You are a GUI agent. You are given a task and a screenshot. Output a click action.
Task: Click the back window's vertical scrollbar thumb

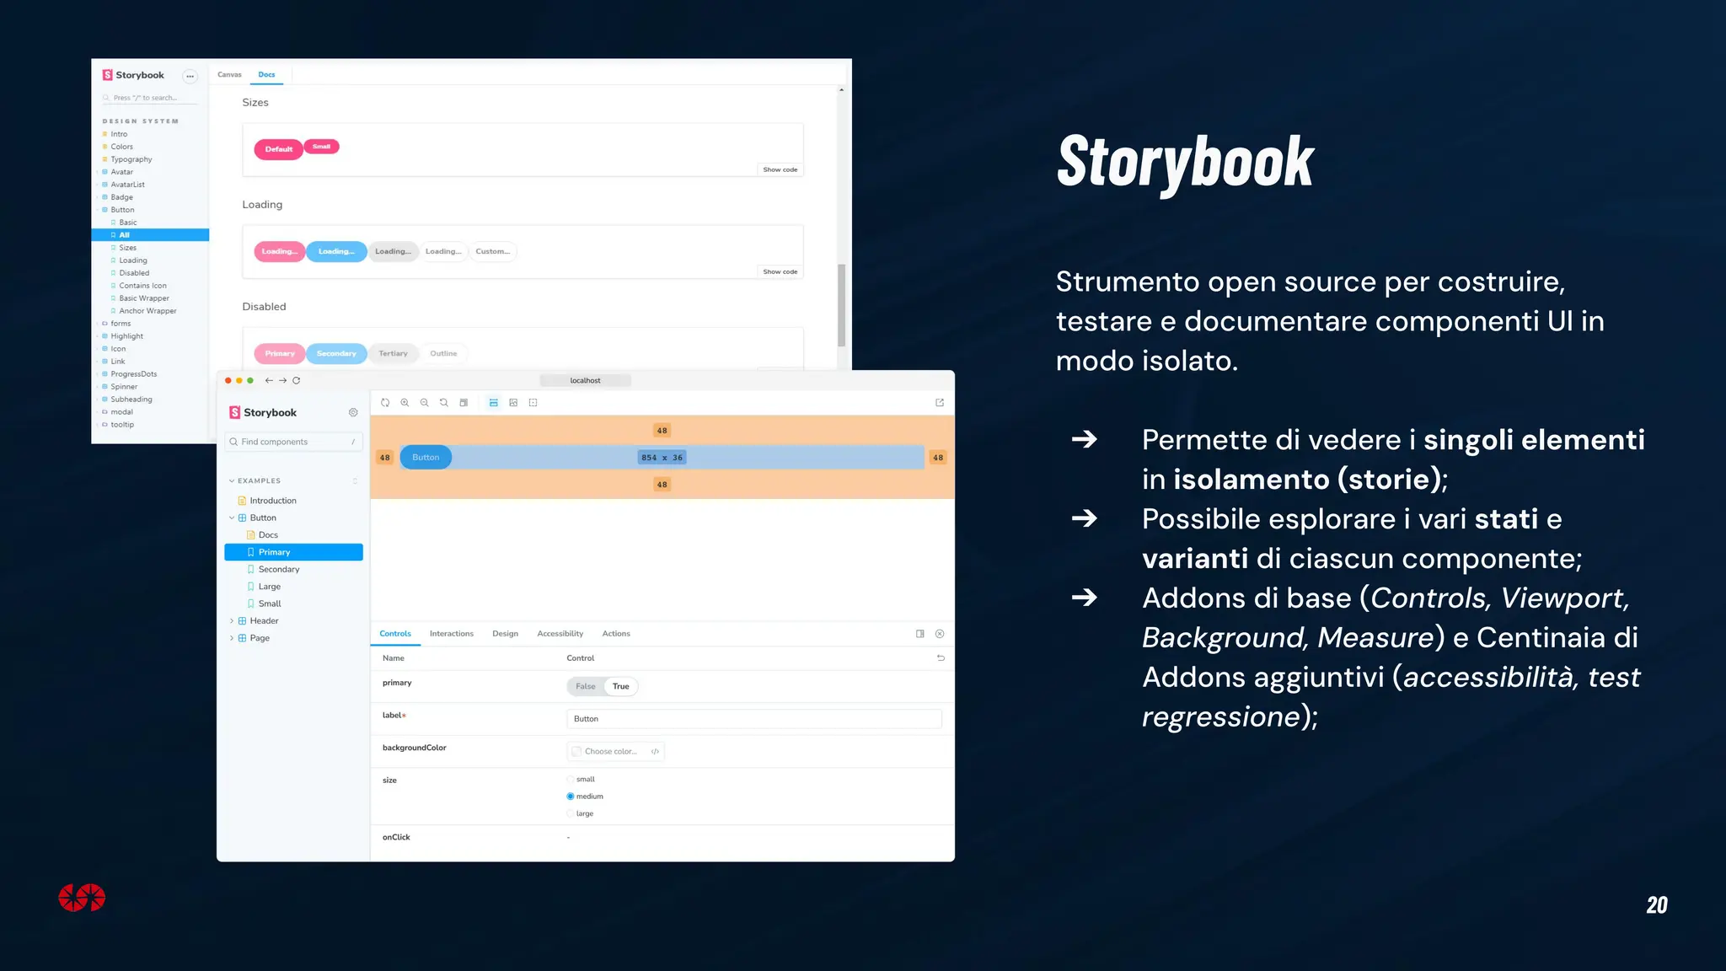tap(841, 305)
